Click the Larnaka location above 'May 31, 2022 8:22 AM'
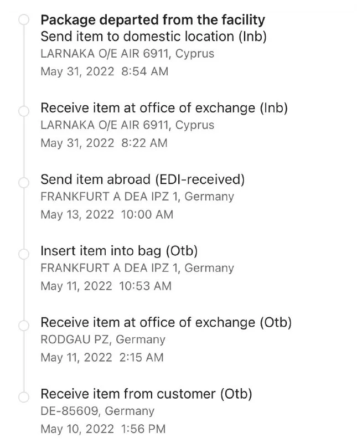 (127, 125)
